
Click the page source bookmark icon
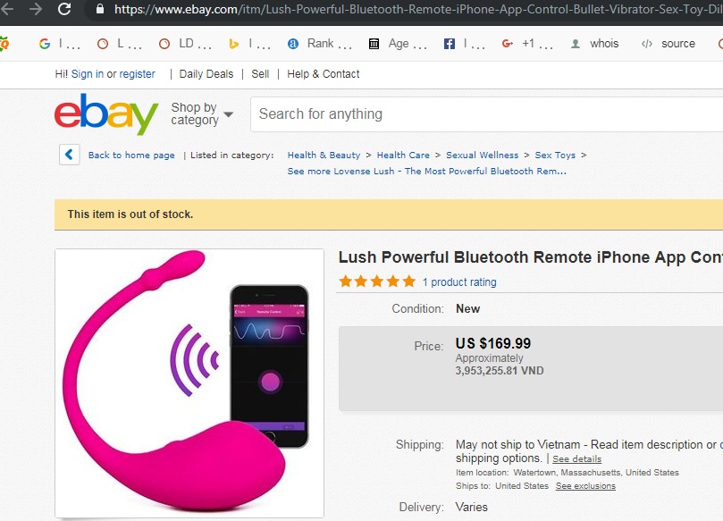pyautogui.click(x=651, y=43)
